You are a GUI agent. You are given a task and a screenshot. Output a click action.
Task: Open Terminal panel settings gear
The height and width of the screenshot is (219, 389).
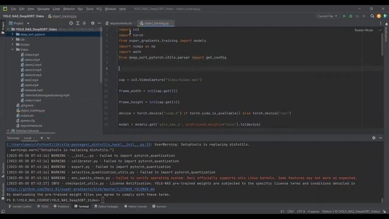point(374,138)
